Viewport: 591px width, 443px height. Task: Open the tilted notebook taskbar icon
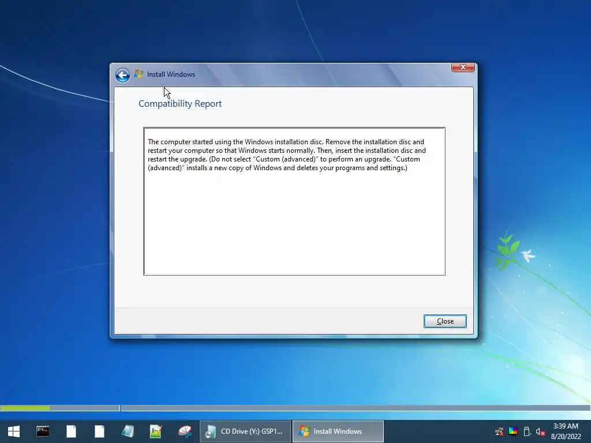[x=128, y=431]
